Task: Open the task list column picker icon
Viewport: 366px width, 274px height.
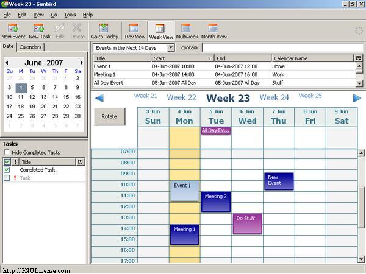Action: 81,162
